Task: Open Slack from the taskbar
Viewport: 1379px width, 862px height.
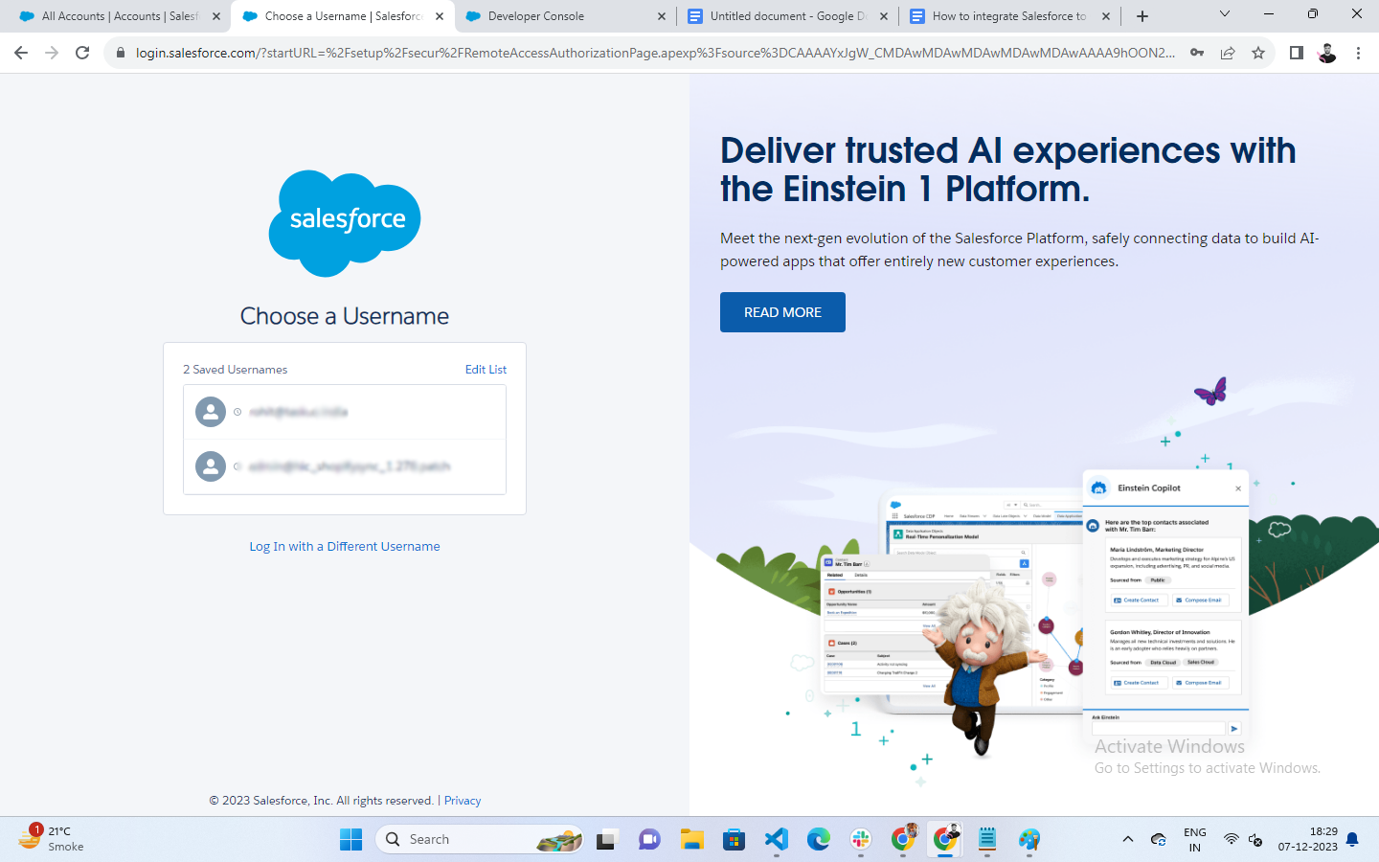Action: 860,840
